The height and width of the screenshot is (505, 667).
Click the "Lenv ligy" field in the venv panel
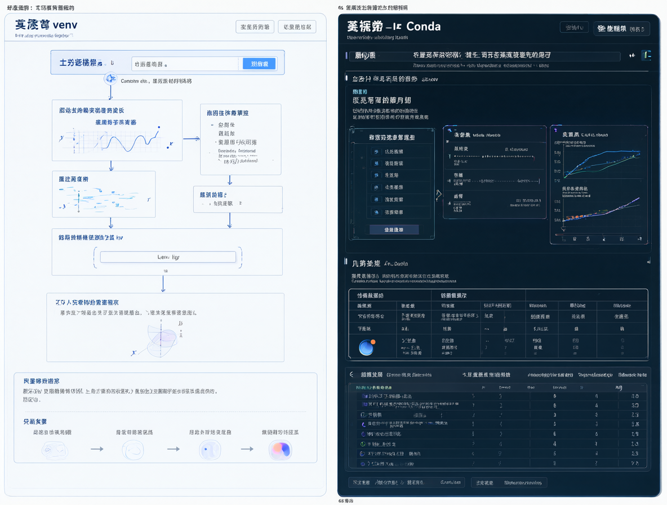[x=168, y=257]
